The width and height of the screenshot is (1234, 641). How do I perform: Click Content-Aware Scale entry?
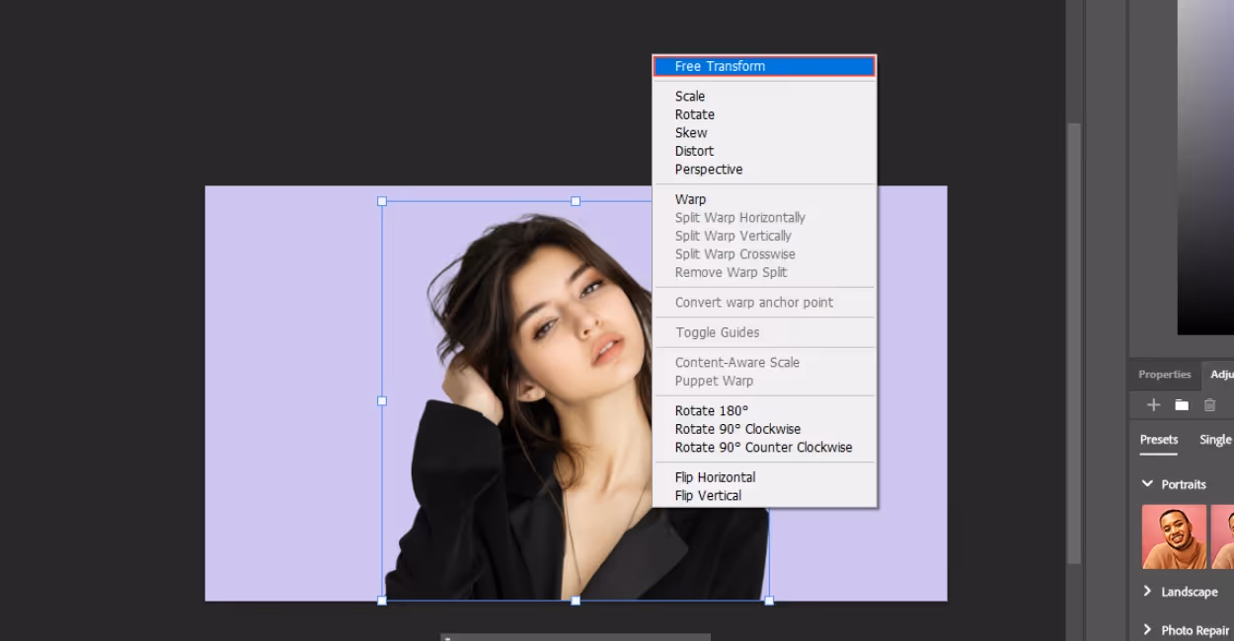tap(737, 362)
